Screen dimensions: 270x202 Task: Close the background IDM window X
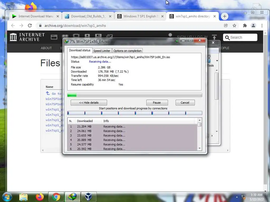[213, 43]
